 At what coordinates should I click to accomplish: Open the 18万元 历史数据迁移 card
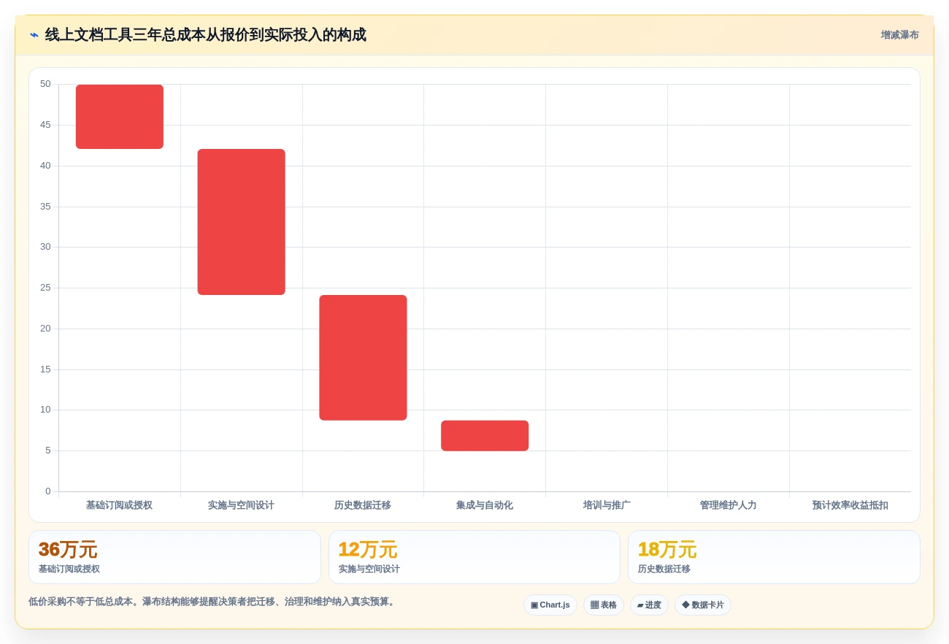774,557
